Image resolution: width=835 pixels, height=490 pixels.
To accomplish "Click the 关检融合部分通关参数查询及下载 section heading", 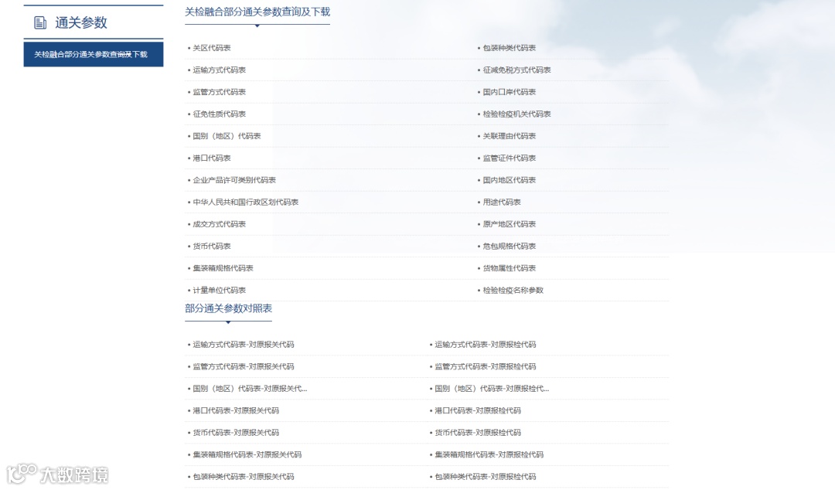I will (x=257, y=12).
